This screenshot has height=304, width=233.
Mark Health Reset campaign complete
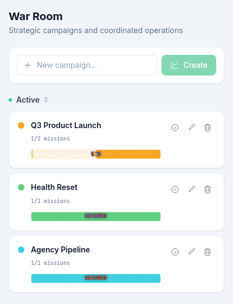click(x=175, y=189)
